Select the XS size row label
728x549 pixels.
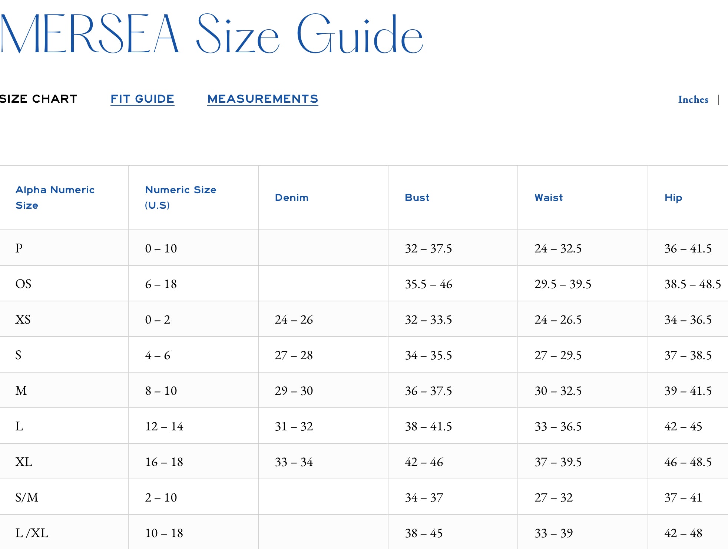coord(23,320)
